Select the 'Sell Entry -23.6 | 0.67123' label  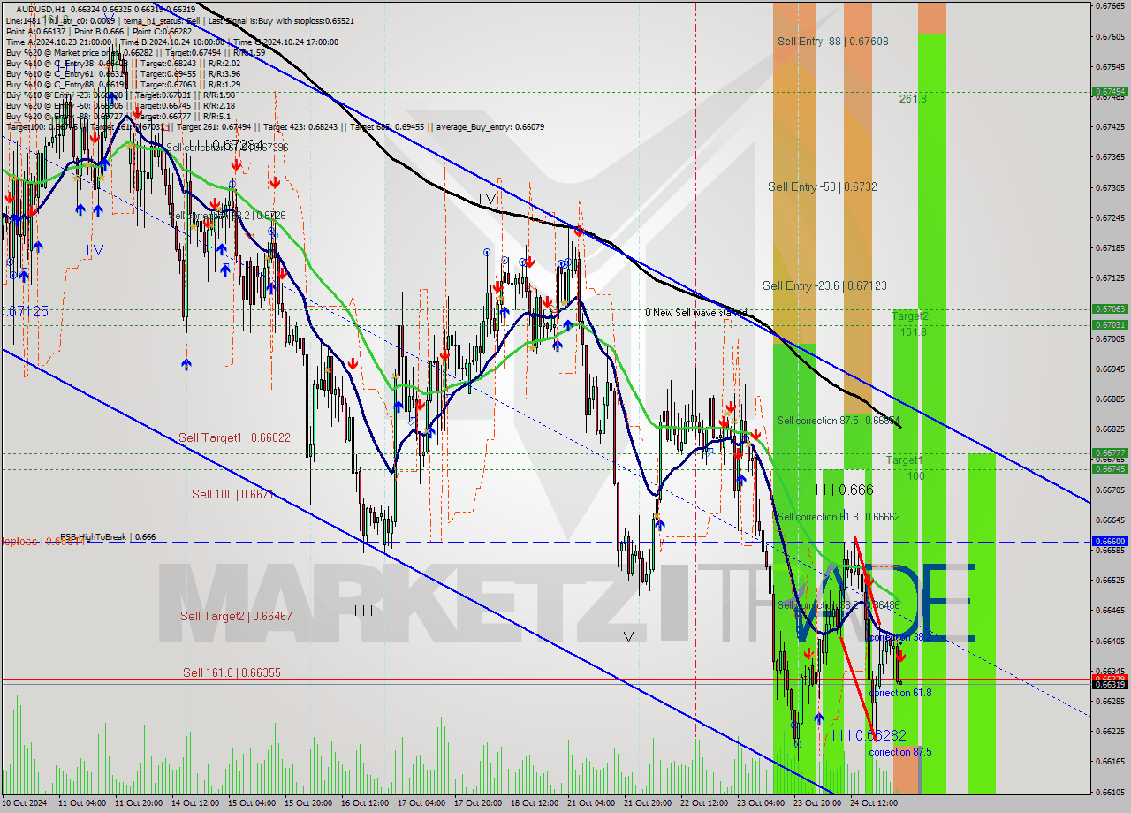coord(825,285)
